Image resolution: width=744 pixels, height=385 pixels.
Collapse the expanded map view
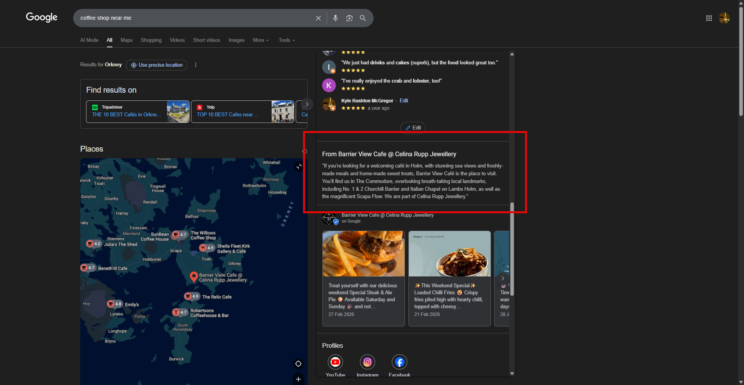(299, 167)
